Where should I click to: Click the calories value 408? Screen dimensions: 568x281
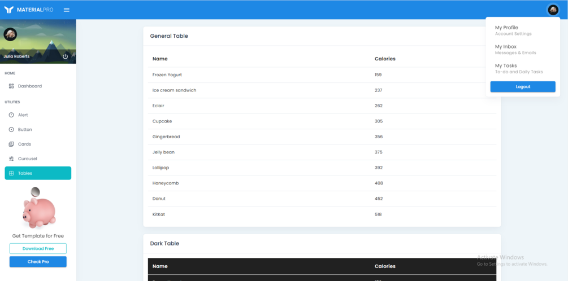(x=379, y=183)
